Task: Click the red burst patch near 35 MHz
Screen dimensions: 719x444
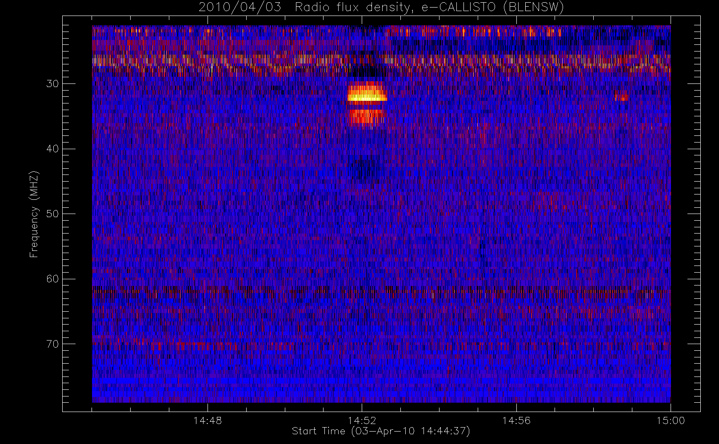Action: [x=366, y=118]
